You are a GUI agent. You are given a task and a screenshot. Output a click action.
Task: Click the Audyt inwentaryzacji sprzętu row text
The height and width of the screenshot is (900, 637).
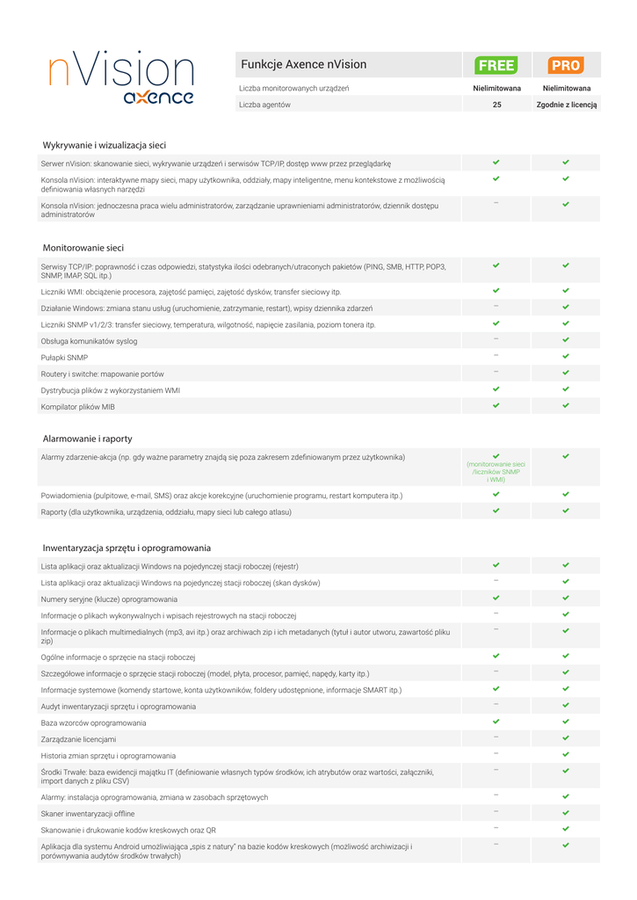click(119, 706)
